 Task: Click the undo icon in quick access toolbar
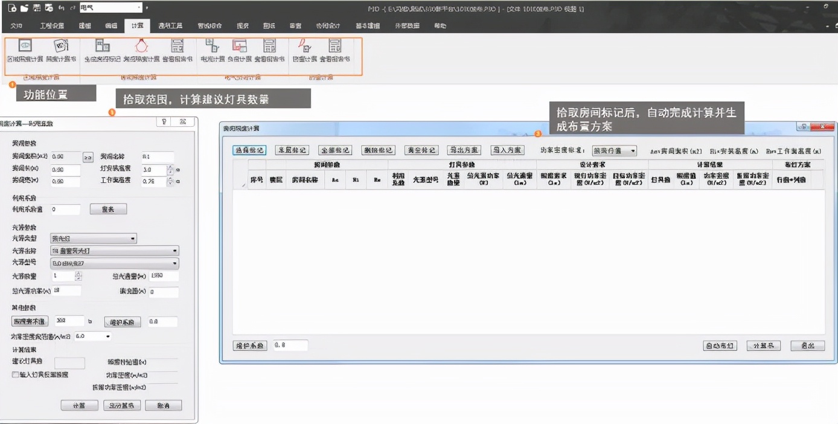tap(63, 8)
